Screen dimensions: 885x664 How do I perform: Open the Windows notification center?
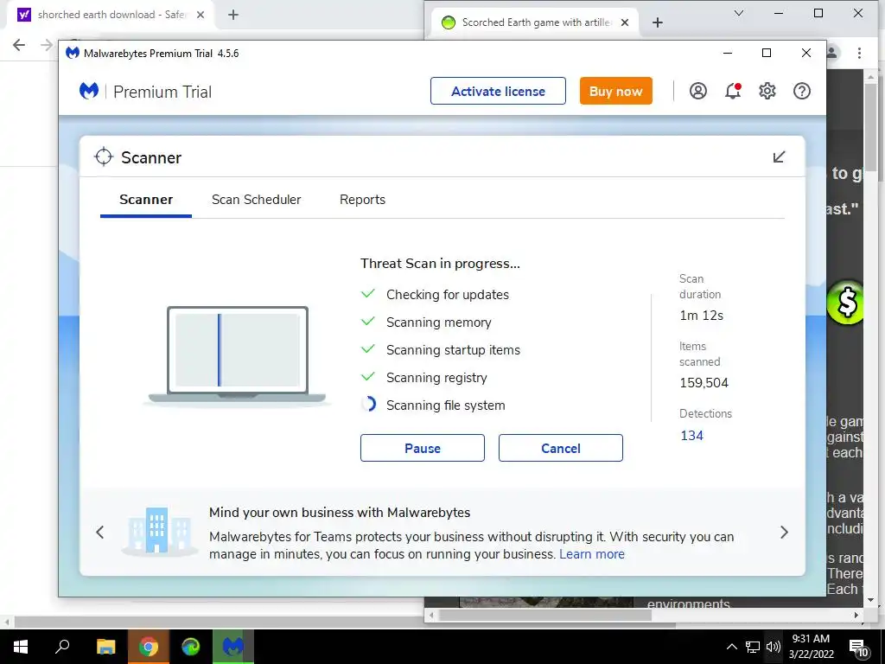(858, 647)
